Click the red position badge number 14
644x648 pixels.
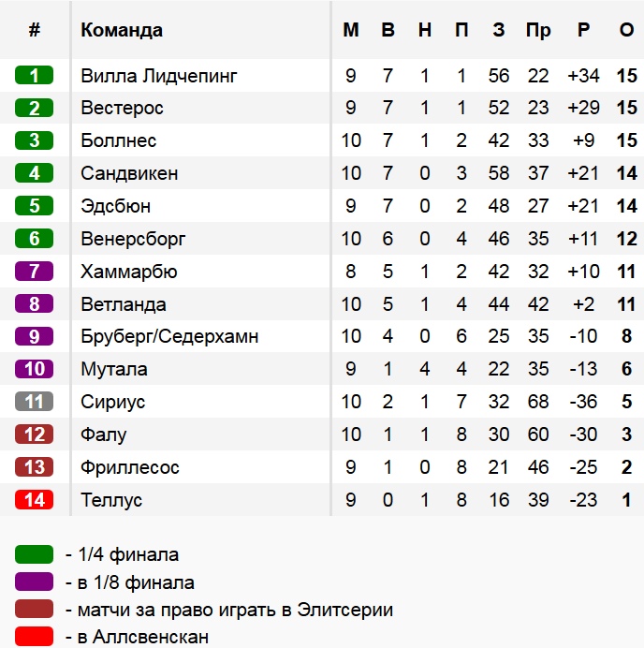pos(35,500)
